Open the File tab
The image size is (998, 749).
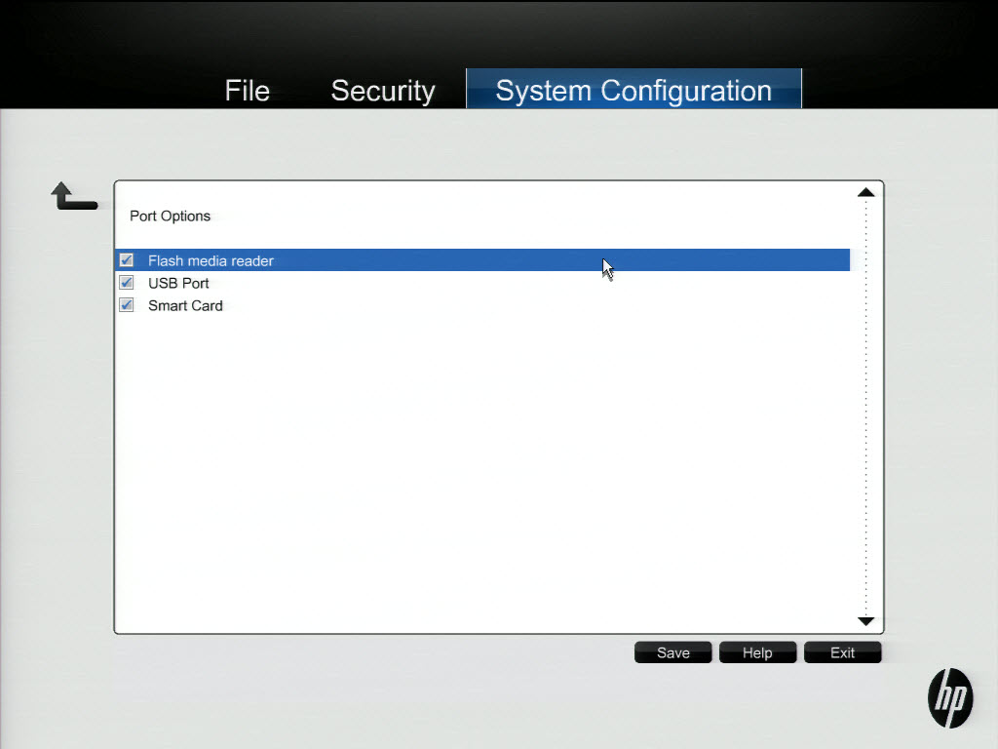pyautogui.click(x=247, y=91)
